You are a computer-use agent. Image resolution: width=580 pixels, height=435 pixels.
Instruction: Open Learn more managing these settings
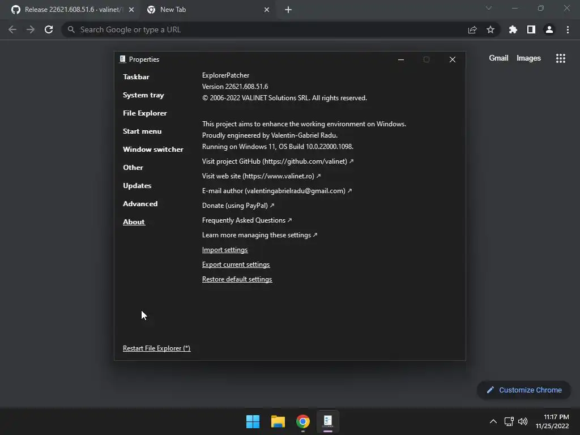(259, 235)
